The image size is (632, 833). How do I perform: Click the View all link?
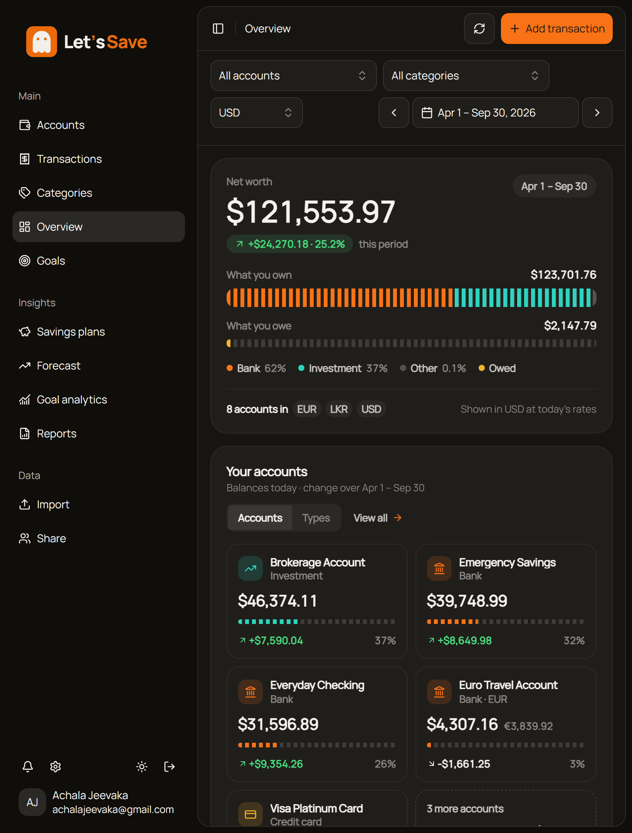378,518
